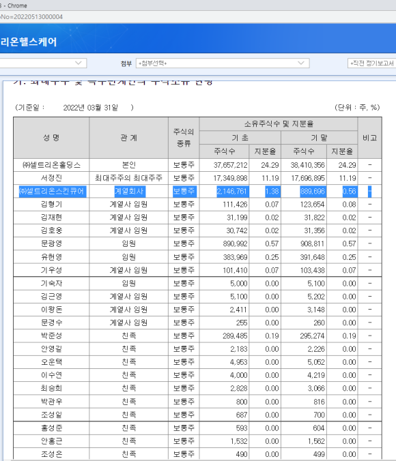Click the 908,811 share count cell
The width and height of the screenshot is (396, 461).
(x=304, y=243)
